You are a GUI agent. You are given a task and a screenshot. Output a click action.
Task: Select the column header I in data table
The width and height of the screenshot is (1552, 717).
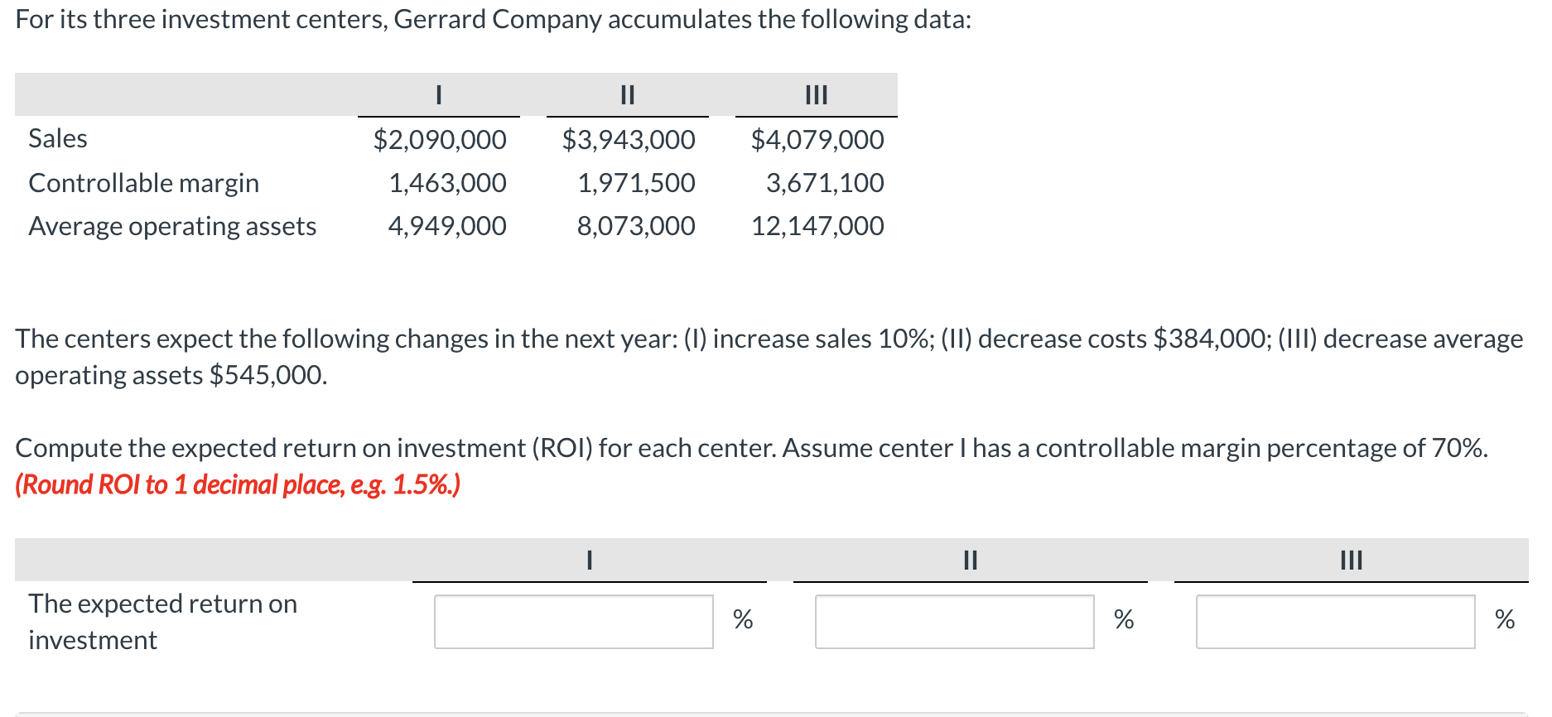437,95
